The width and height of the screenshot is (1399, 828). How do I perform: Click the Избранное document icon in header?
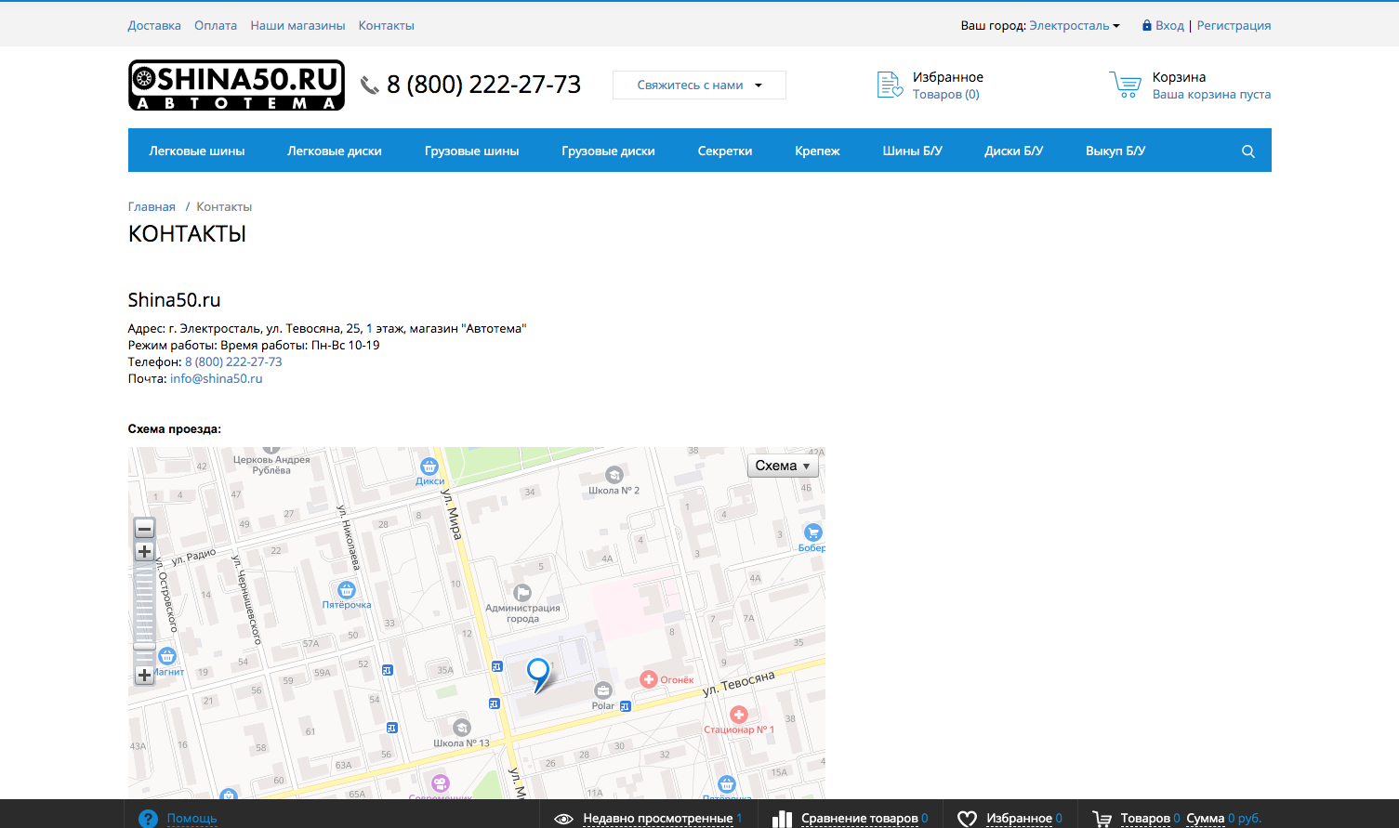(x=890, y=85)
